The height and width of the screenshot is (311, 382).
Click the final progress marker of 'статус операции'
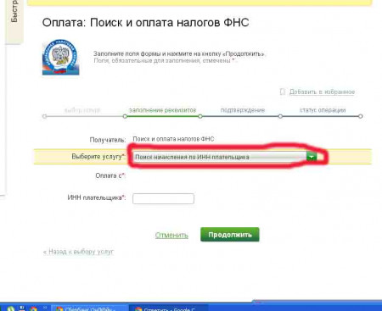(360, 116)
